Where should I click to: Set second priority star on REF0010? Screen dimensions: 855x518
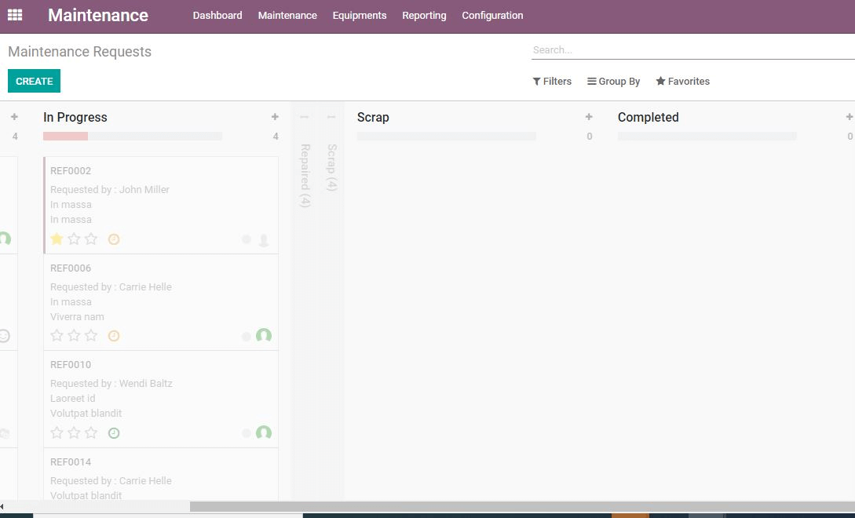[x=74, y=432]
